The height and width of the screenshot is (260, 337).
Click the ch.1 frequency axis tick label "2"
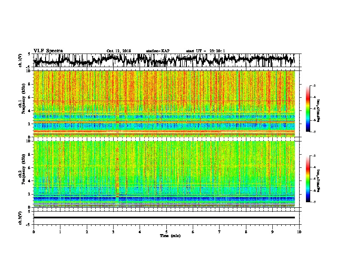(x=30, y=124)
